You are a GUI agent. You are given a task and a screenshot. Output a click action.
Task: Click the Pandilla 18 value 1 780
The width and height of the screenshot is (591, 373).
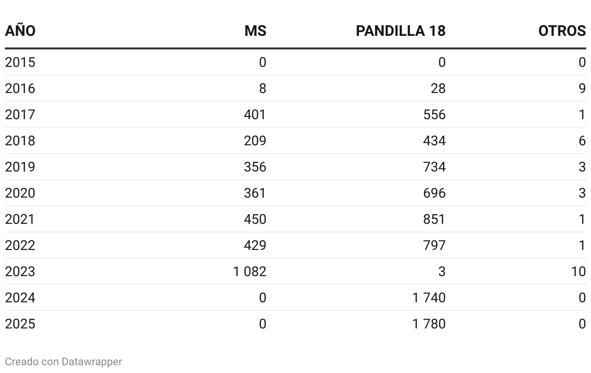click(x=429, y=324)
